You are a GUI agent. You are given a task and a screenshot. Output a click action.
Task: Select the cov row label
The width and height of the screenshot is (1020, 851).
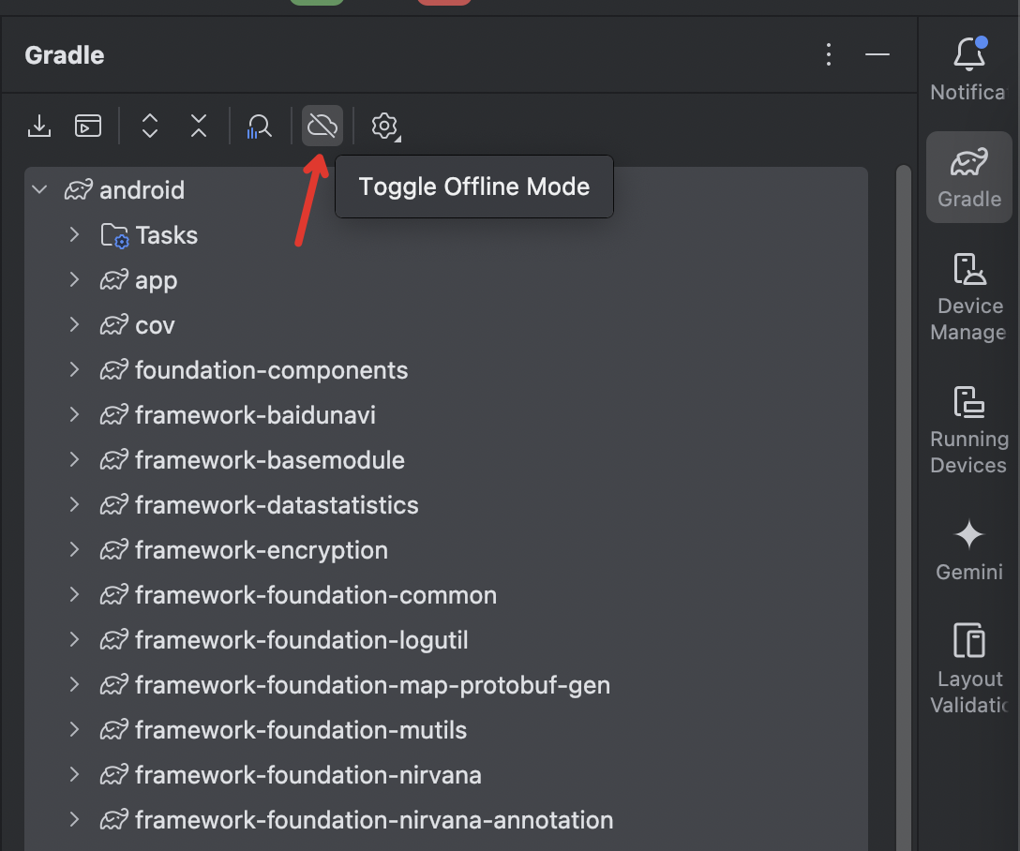(155, 325)
